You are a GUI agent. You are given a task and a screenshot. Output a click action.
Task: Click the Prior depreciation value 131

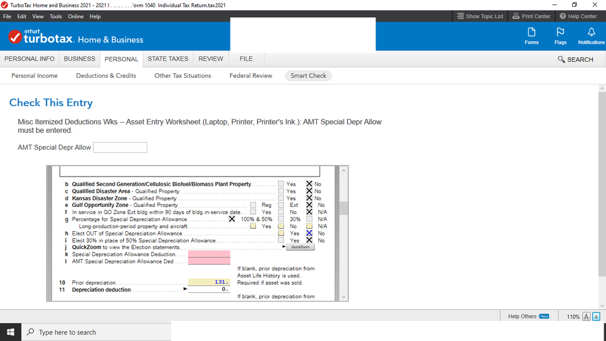(209, 282)
